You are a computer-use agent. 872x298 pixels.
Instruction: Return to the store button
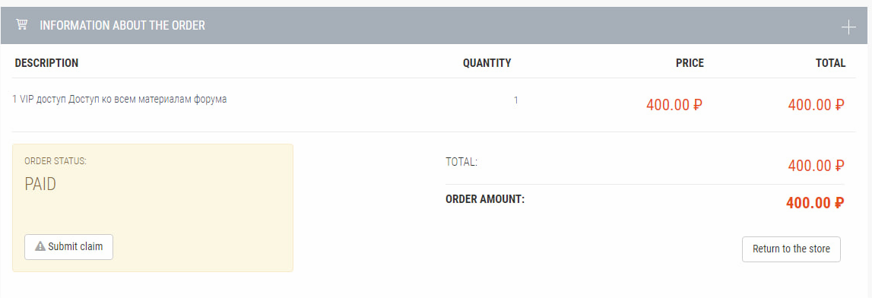(x=791, y=249)
